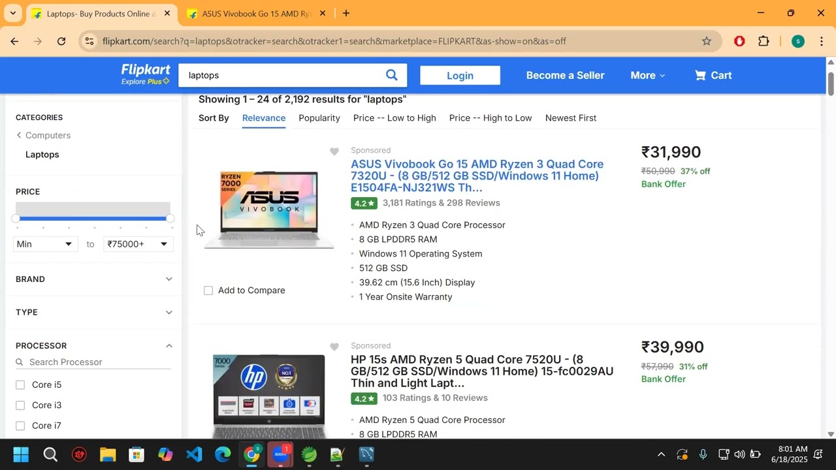
Task: Go back using browser back arrow
Action: 14,41
